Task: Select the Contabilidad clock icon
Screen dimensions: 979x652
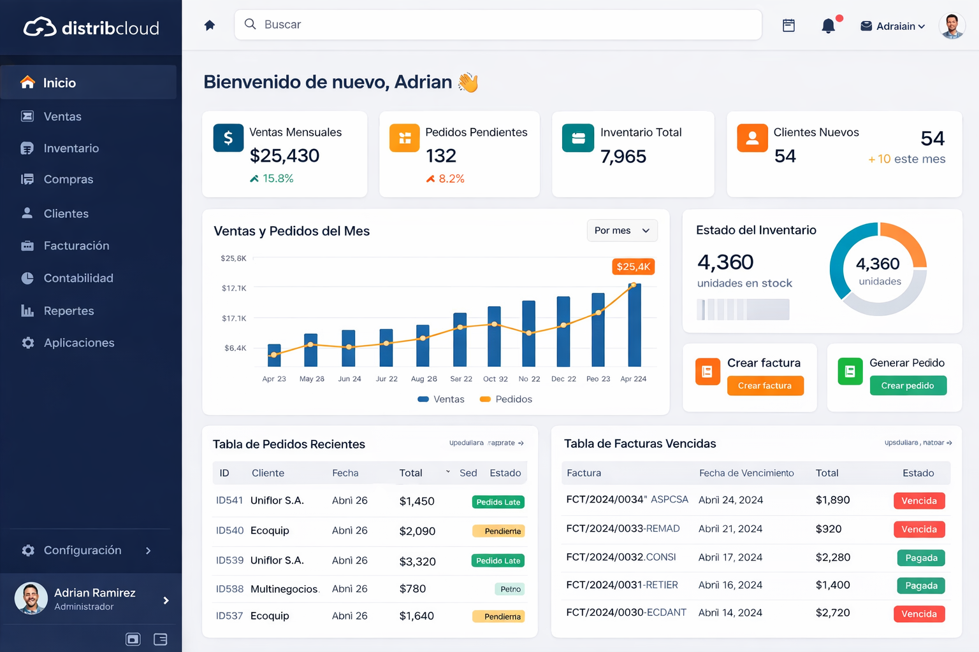Action: (x=27, y=278)
